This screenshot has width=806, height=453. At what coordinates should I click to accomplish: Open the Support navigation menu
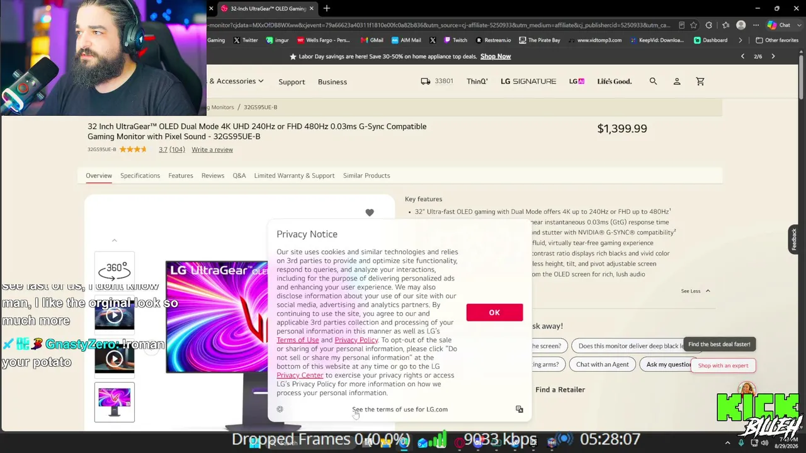[x=292, y=82]
